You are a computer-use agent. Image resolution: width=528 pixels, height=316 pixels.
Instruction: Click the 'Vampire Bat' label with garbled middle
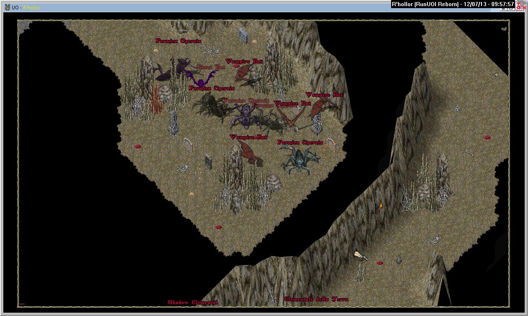pyautogui.click(x=249, y=137)
